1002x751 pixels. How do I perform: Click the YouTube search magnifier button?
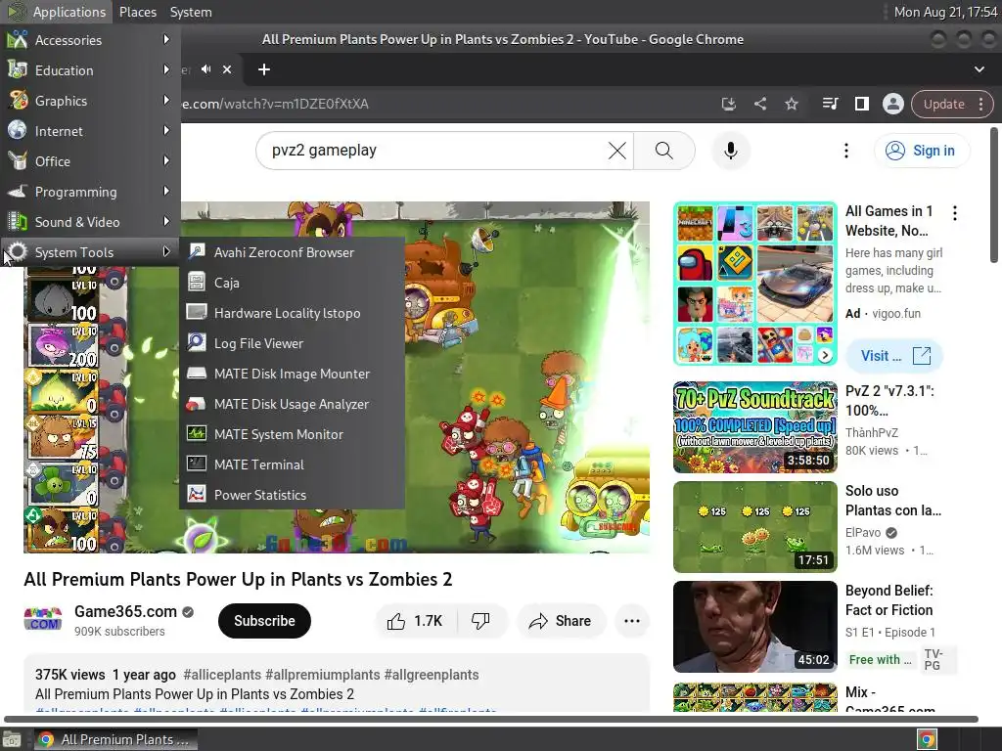[x=664, y=151]
